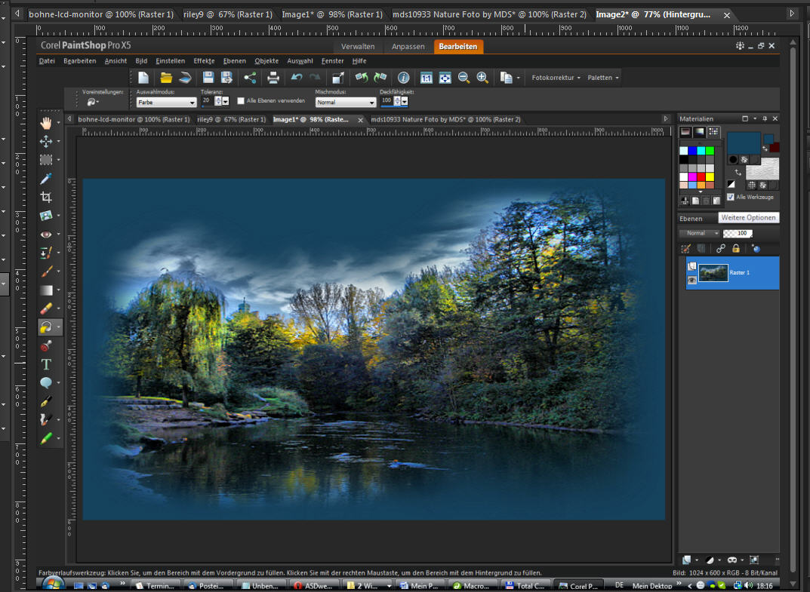Image resolution: width=810 pixels, height=592 pixels.
Task: Click the Weitere Optionen button
Action: click(747, 218)
